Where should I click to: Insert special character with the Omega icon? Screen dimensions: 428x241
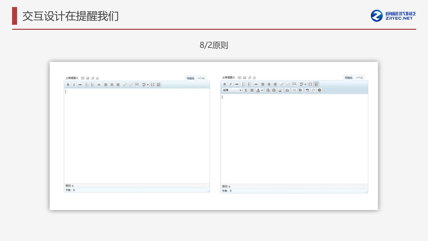coord(287,90)
